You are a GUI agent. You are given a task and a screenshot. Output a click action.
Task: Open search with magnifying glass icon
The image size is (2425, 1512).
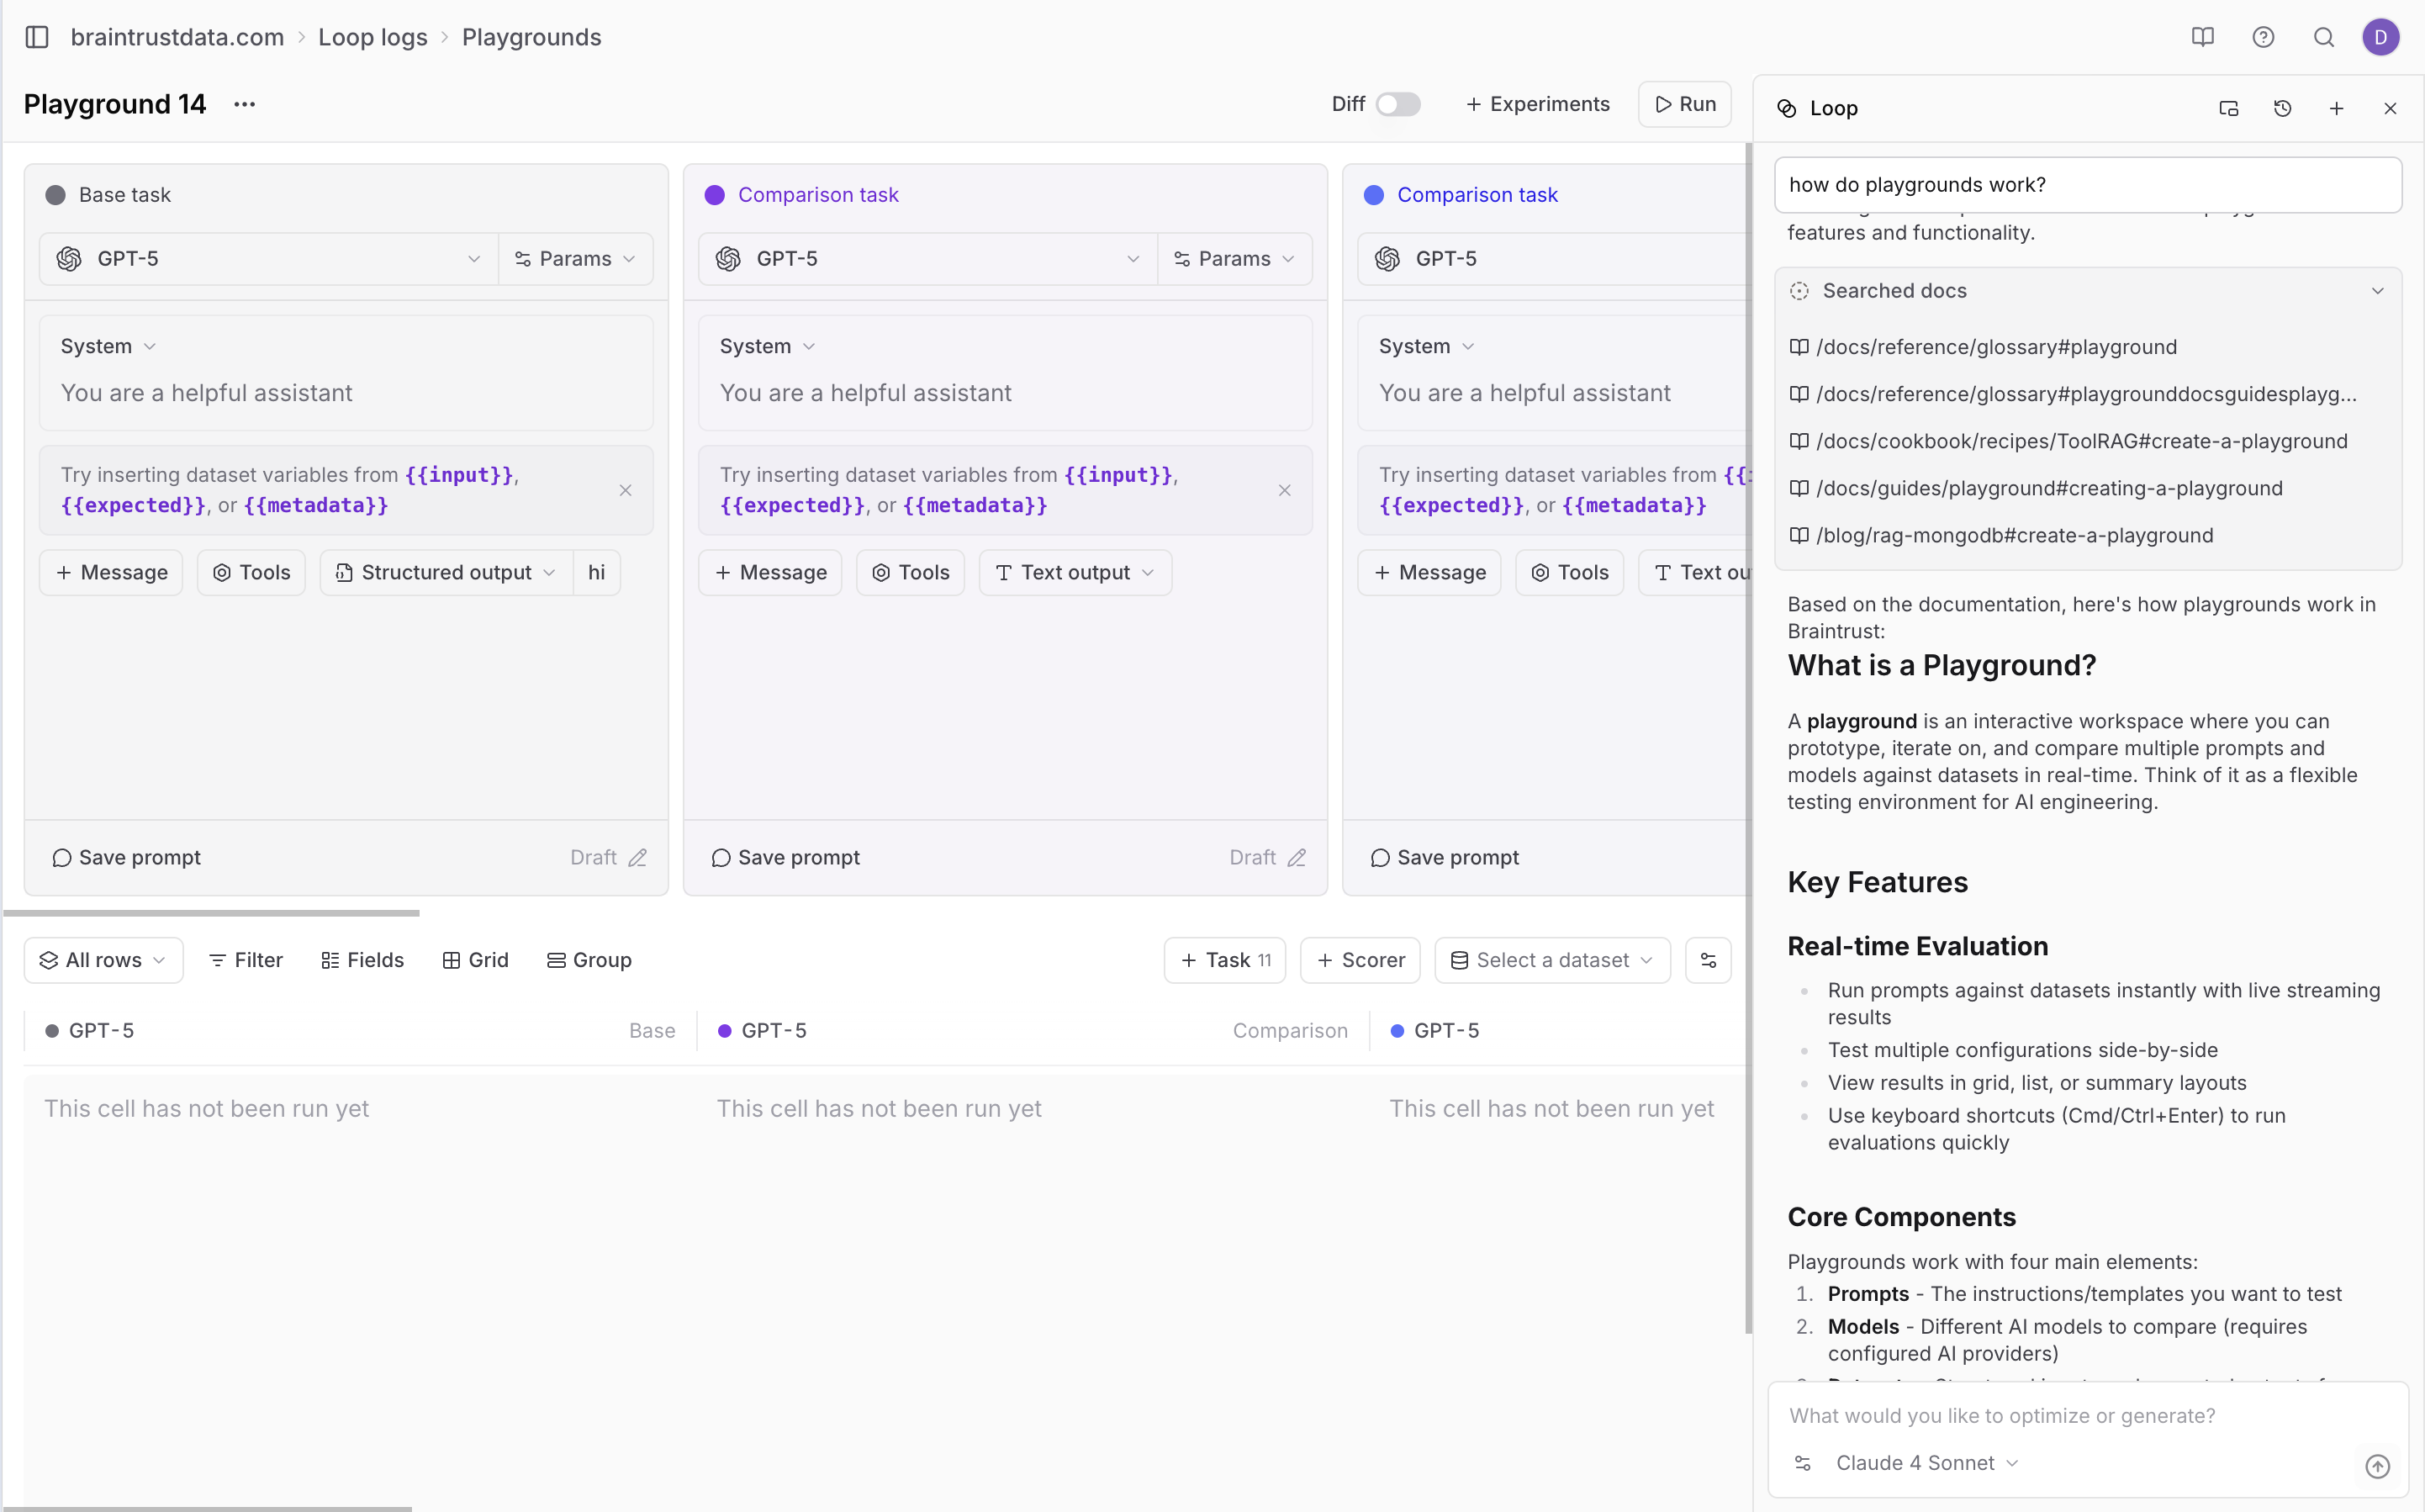point(2323,37)
